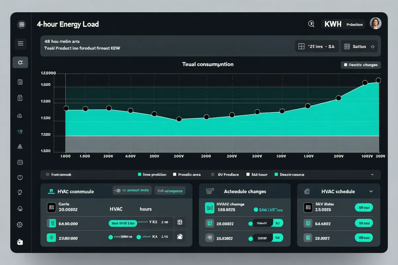Screen dimensions: 398x265
Task: Click the first data point on the chart
Action: coord(66,108)
